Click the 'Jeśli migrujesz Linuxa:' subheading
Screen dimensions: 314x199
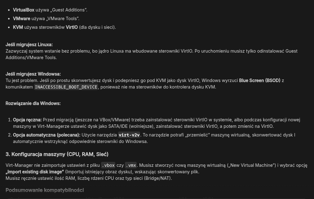tap(29, 45)
